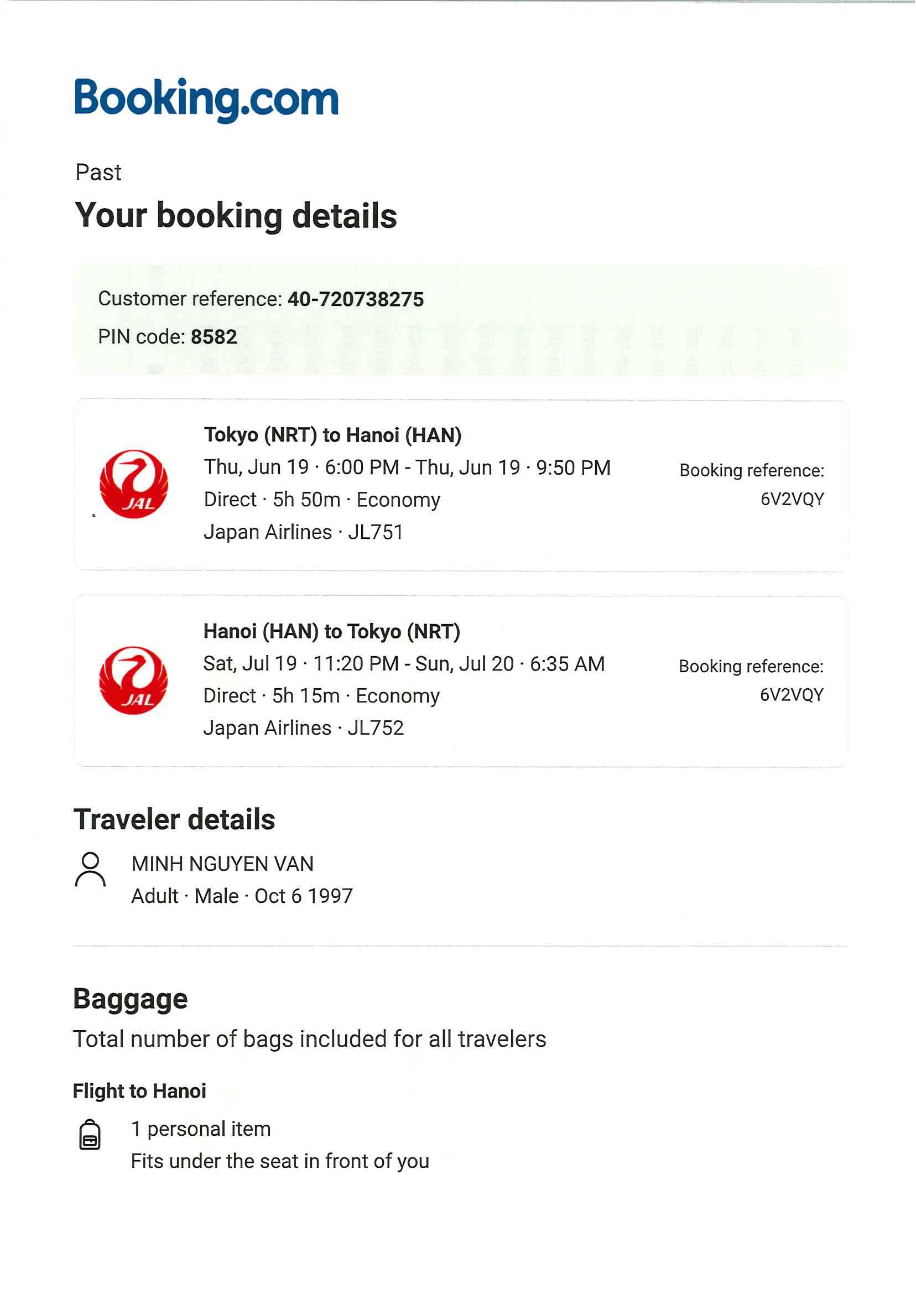
Task: Select the customer reference number 40-720738275
Action: [355, 299]
